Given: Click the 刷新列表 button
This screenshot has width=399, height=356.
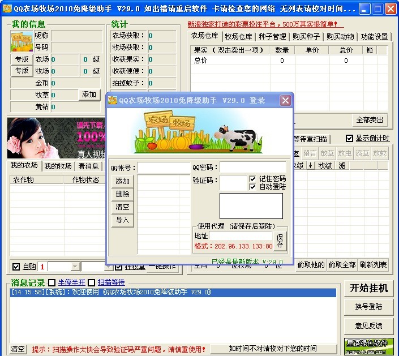Looking at the screenshot, I should coord(373,265).
